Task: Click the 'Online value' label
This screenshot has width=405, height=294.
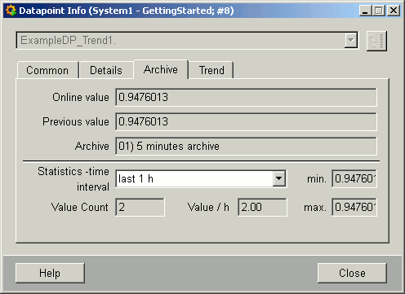Action: point(81,97)
